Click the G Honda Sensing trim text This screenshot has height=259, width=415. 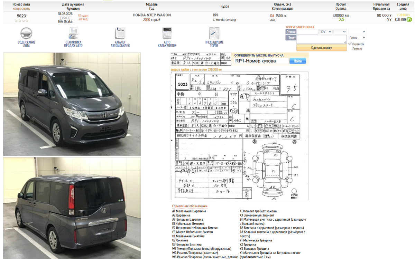tap(224, 20)
